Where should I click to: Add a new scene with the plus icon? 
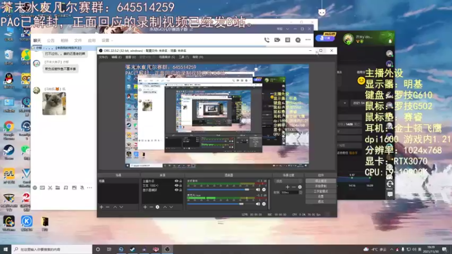[101, 207]
